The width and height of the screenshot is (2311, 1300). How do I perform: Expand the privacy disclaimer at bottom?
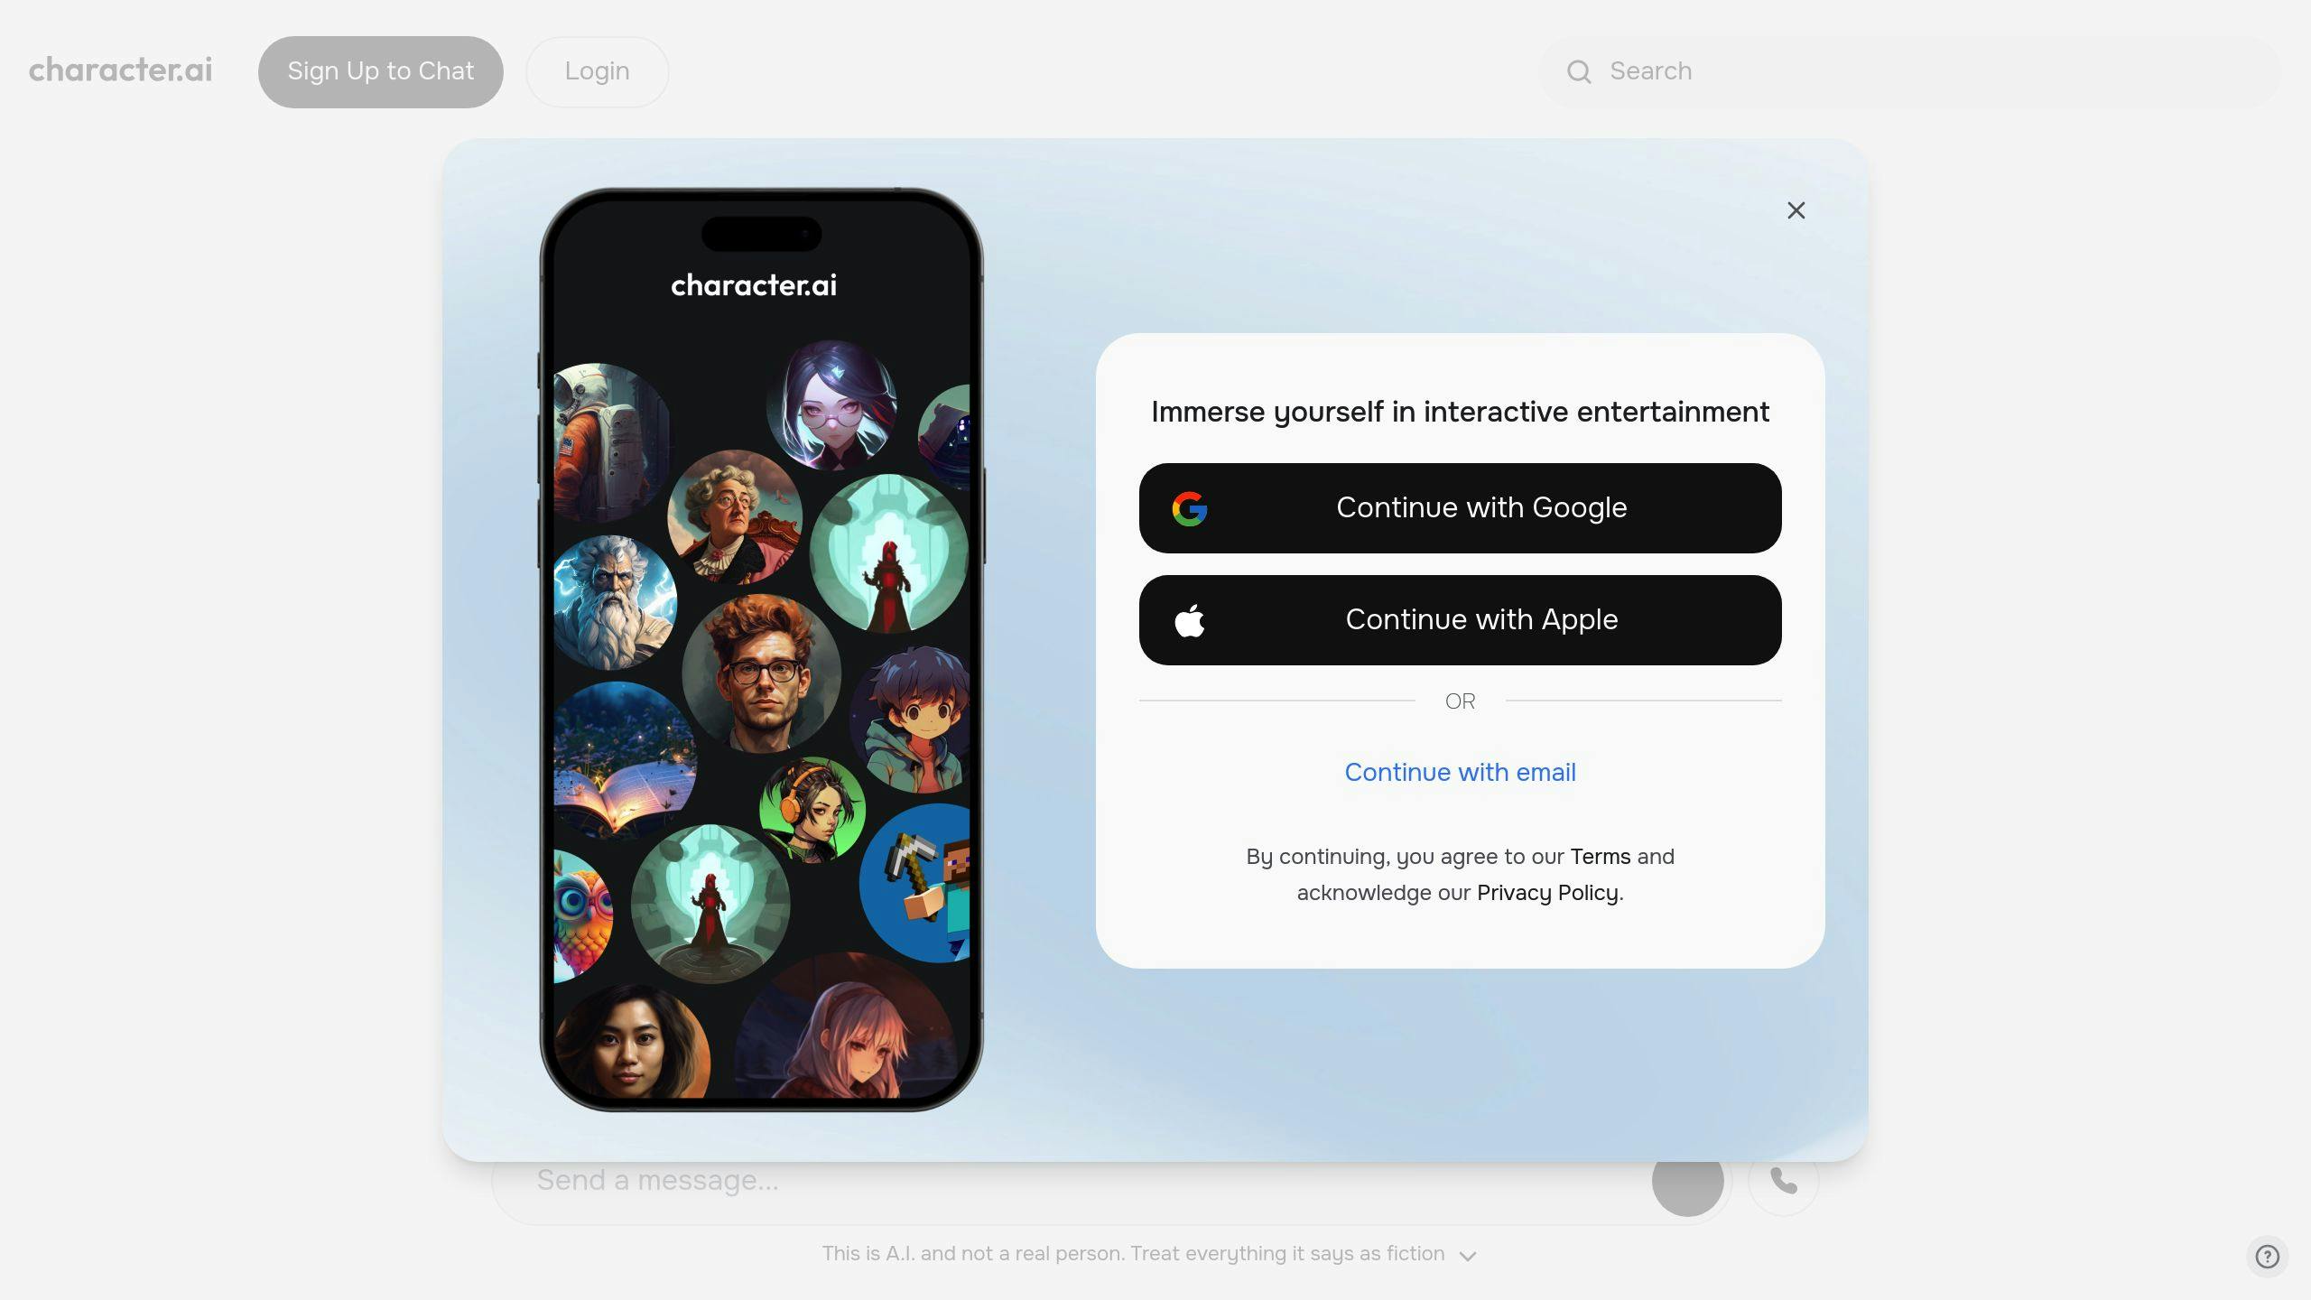[1467, 1256]
